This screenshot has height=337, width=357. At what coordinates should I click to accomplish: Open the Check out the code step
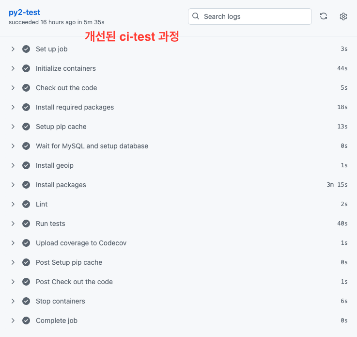tap(66, 88)
